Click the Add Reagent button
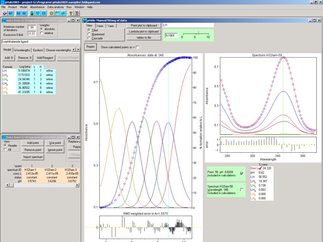This screenshot has width=323, height=242. [45, 58]
